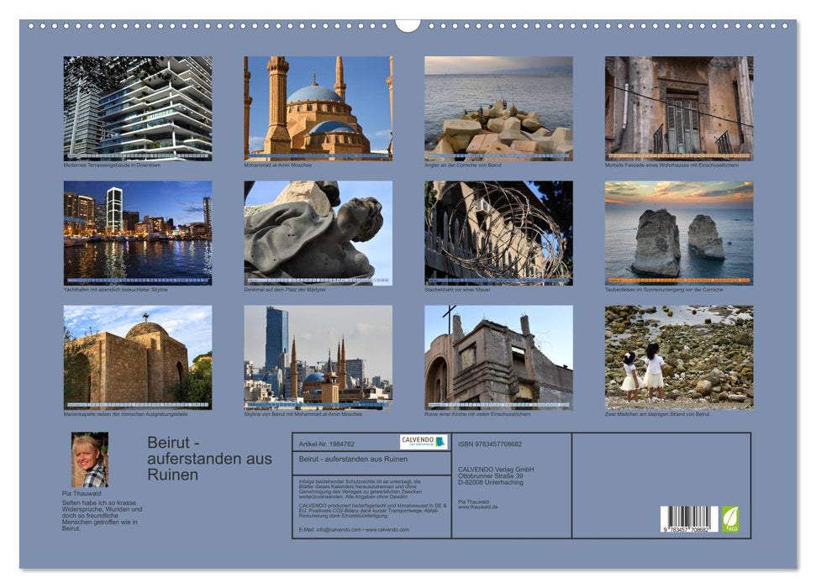Expand the Beirut title heading
Screen dimensions: 816x588
point(206,458)
